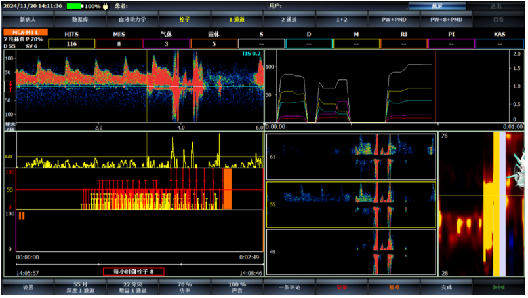
Task: Click the battery level indicator
Action: tap(75, 6)
